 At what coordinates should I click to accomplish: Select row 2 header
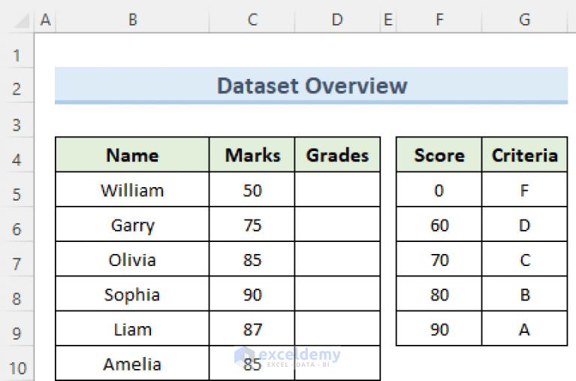[x=17, y=86]
